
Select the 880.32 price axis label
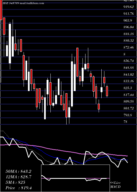[x=129, y=41]
